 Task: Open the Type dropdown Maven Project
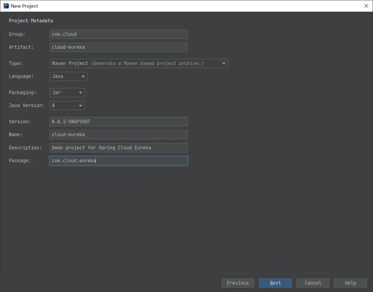point(139,63)
